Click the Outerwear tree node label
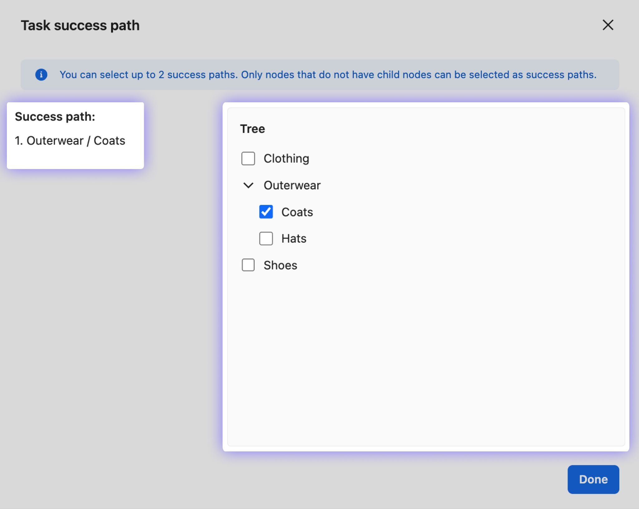 coord(292,185)
